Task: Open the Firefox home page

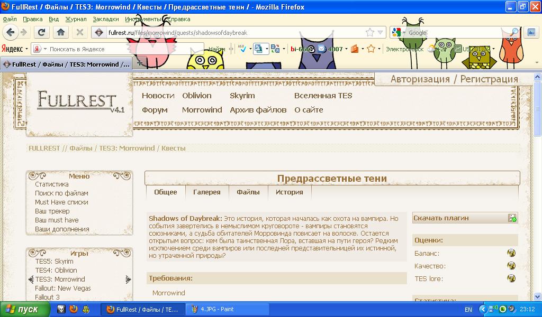Action: coord(61,32)
